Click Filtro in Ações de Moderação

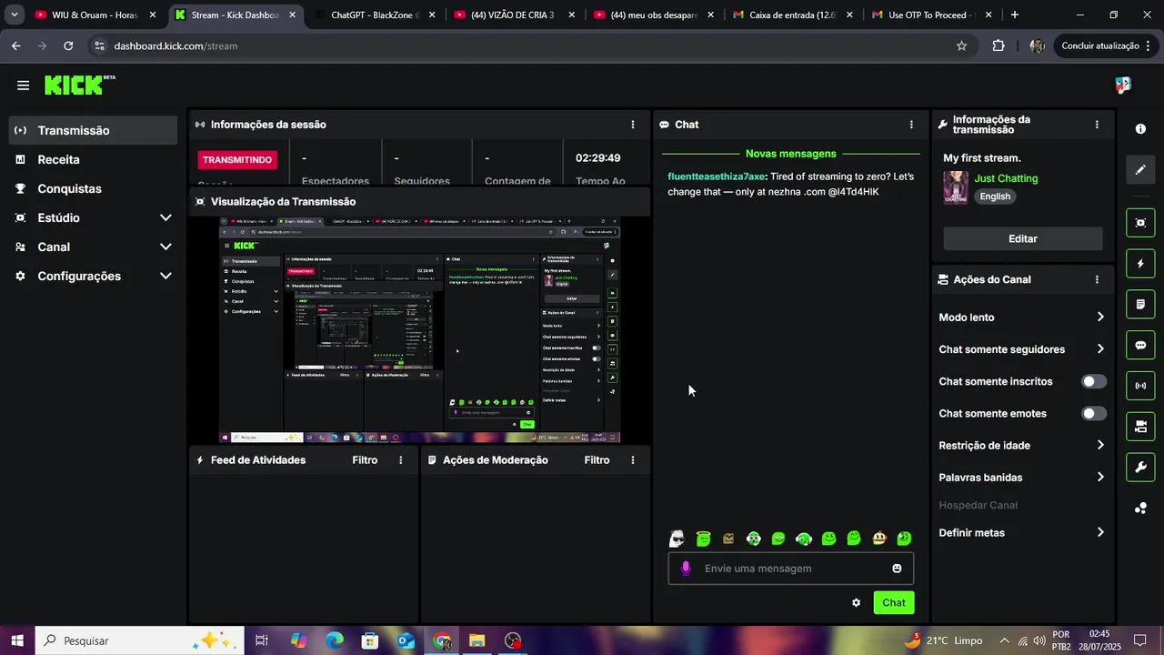coord(597,460)
